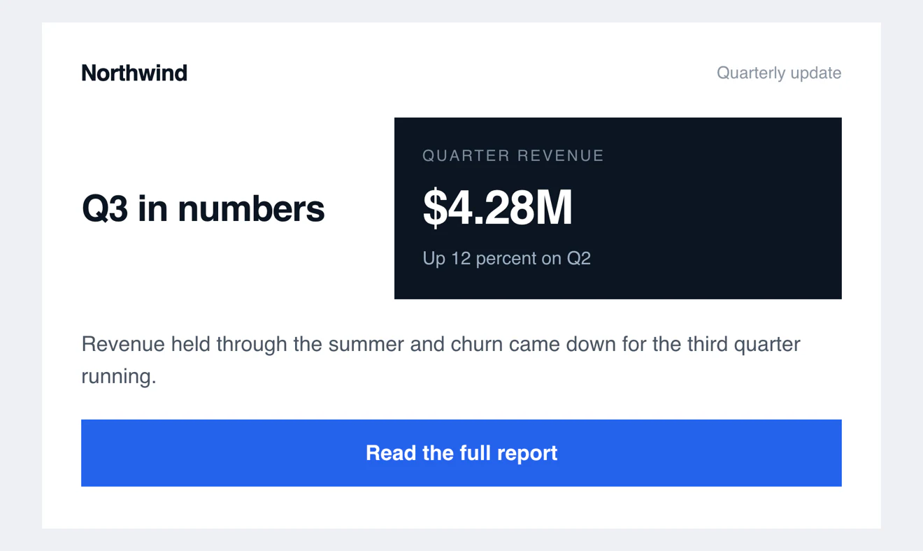
Task: Select the $4.28M revenue figure
Action: coord(497,208)
